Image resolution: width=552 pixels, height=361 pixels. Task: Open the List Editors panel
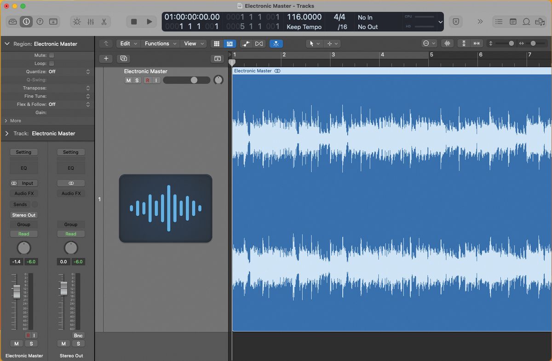(499, 21)
